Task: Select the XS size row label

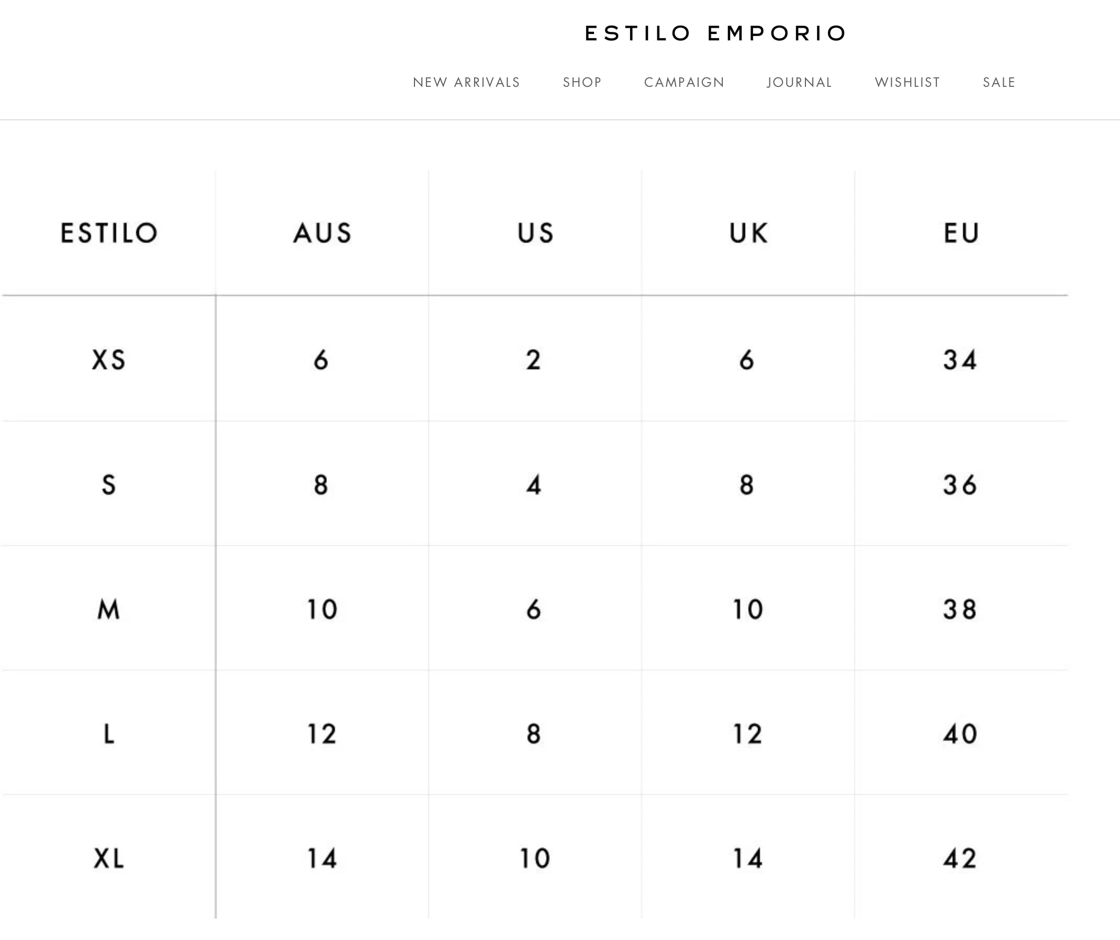Action: click(109, 359)
